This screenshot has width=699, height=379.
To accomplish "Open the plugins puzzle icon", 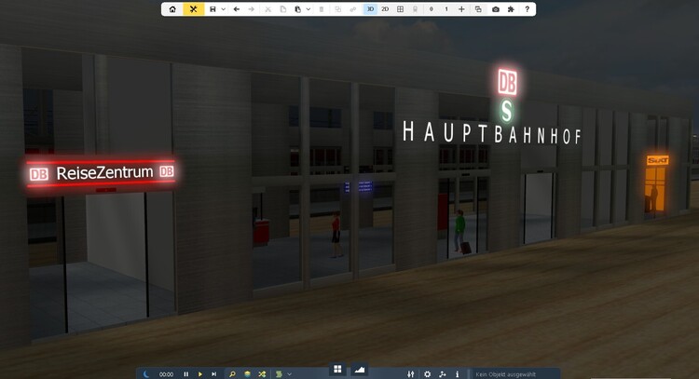I will click(x=511, y=9).
